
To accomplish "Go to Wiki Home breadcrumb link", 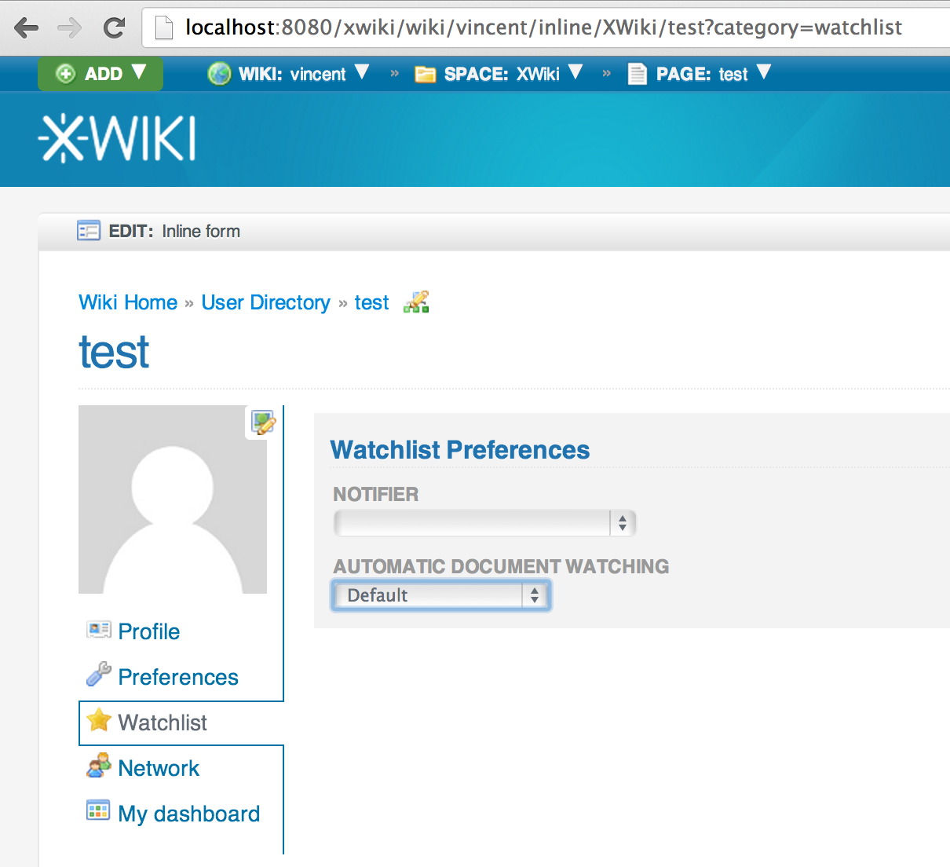I will point(128,302).
